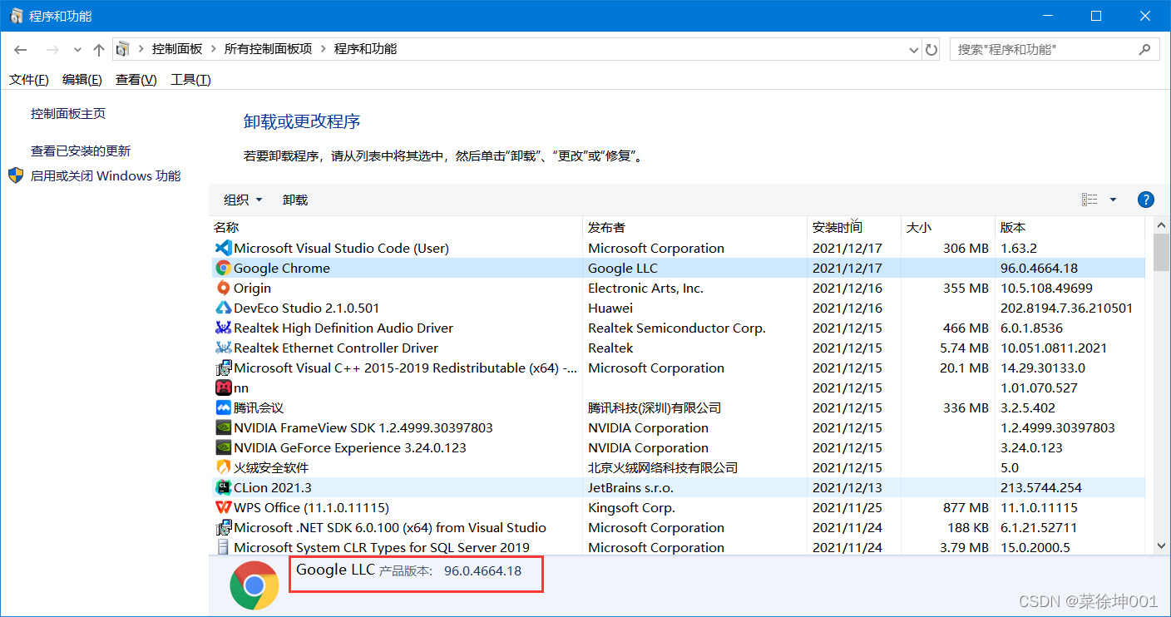Open the view options dropdown arrow
Screen dimensions: 1171x617
pos(1113,200)
